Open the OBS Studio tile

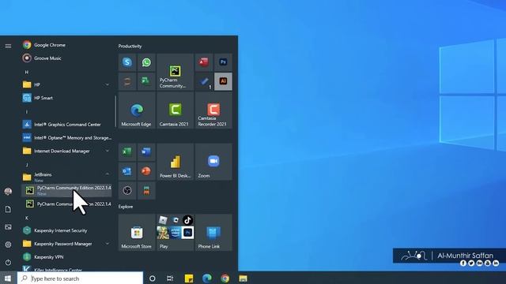click(x=127, y=190)
